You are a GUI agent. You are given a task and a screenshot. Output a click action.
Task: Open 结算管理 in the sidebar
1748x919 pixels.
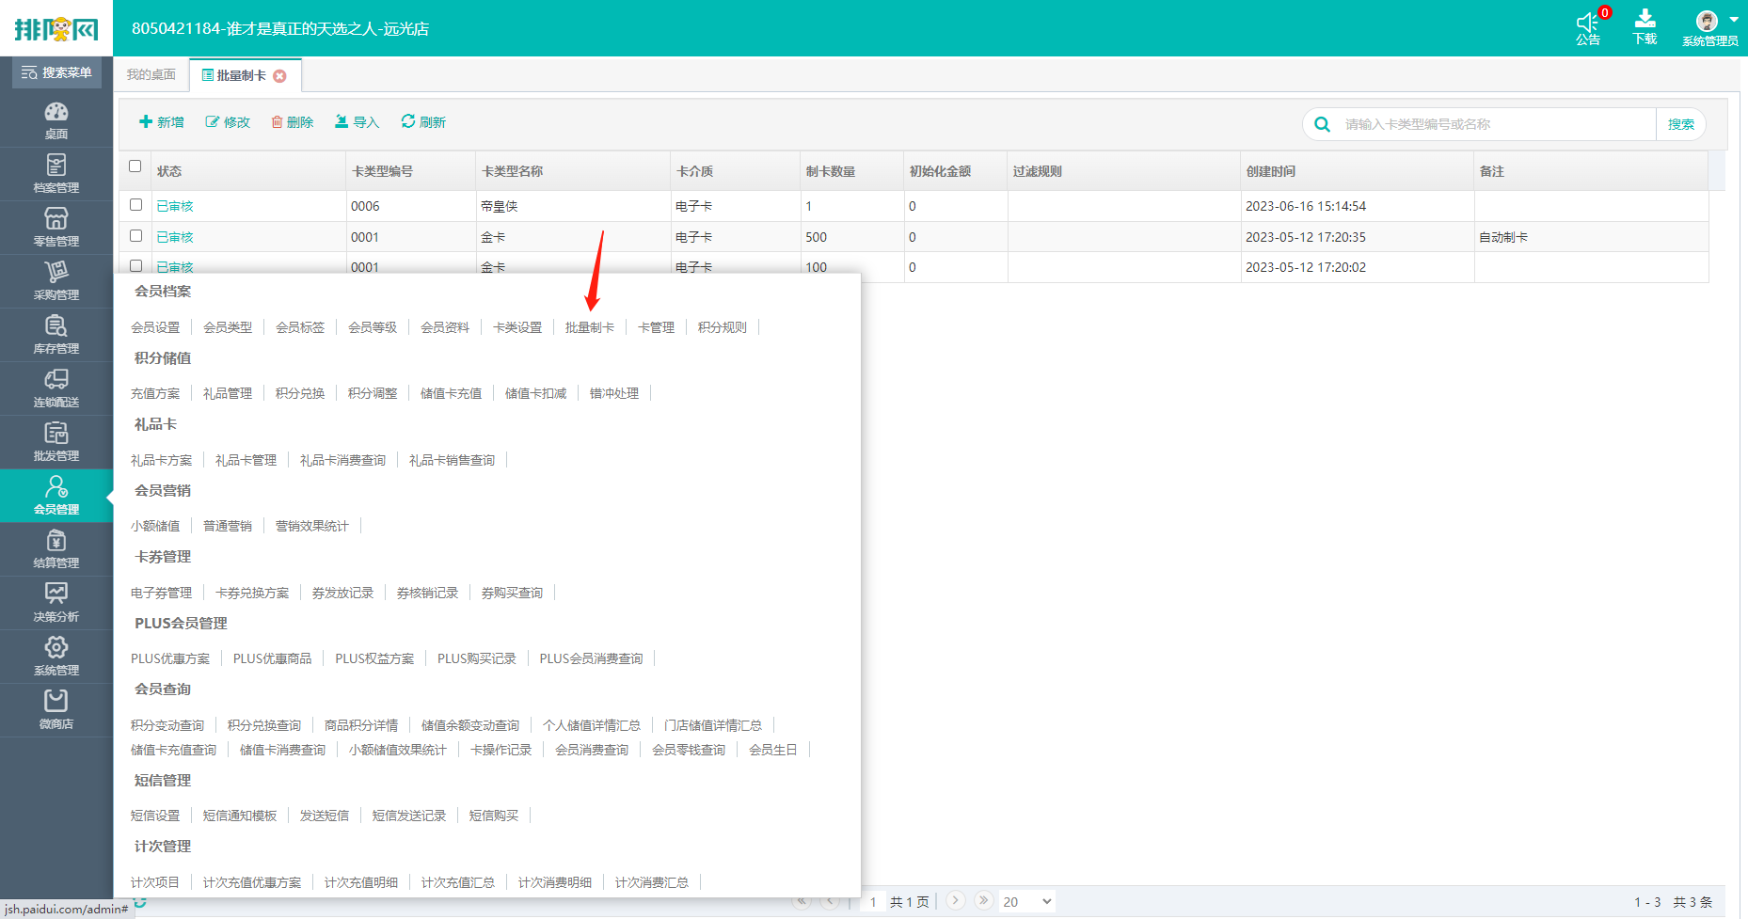[56, 549]
